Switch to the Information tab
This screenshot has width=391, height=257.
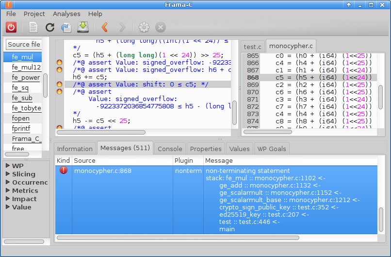pos(75,149)
